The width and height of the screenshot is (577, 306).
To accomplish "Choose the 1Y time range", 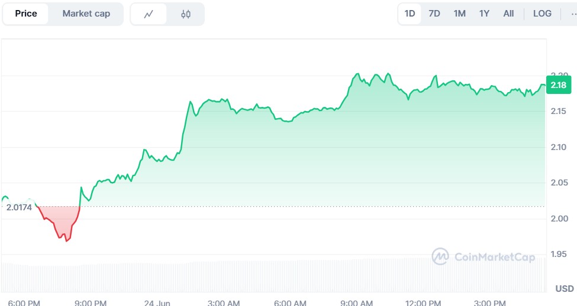I will point(484,14).
